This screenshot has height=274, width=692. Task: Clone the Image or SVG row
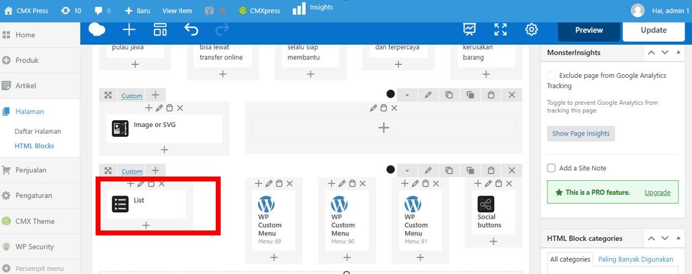pyautogui.click(x=470, y=95)
